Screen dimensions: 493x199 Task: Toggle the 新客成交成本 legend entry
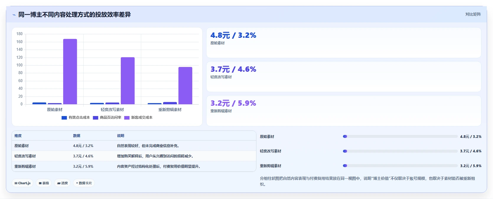138,118
